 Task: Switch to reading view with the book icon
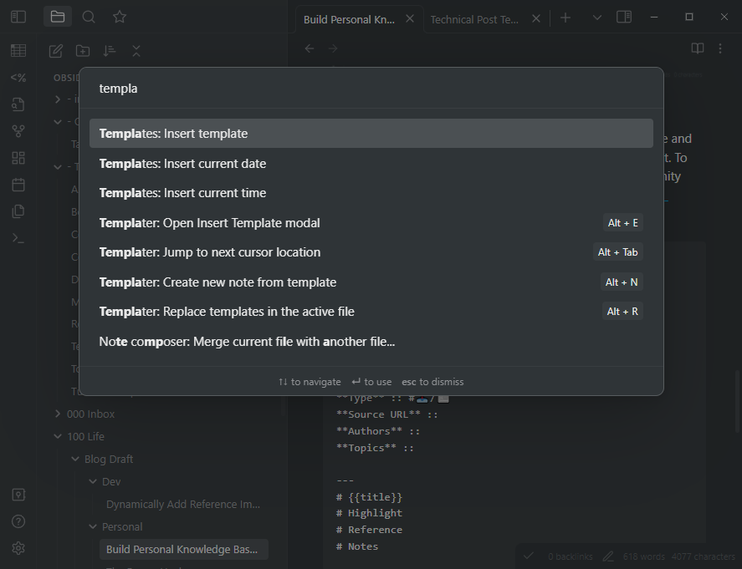697,48
